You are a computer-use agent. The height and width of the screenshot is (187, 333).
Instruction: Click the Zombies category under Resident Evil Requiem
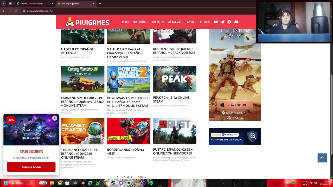coord(164,60)
